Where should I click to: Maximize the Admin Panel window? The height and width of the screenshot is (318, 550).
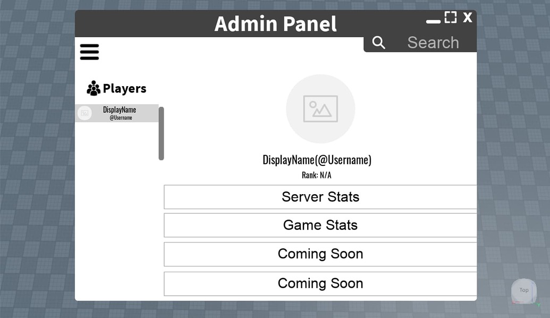point(450,17)
